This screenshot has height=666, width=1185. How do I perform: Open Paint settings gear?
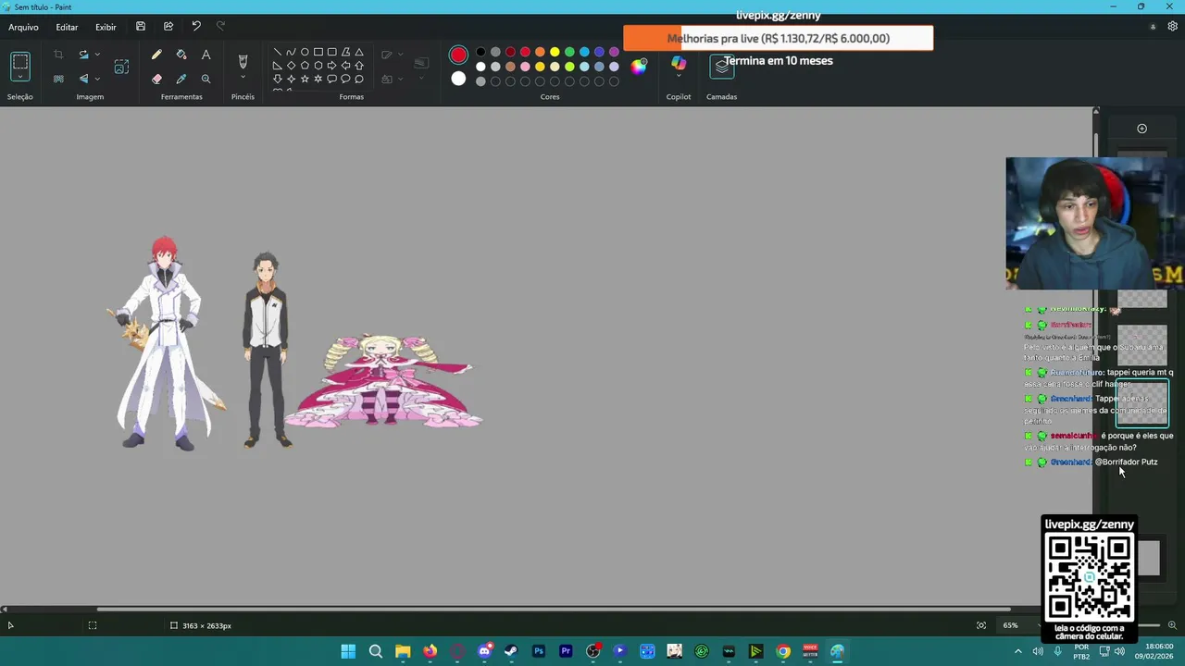click(1173, 27)
